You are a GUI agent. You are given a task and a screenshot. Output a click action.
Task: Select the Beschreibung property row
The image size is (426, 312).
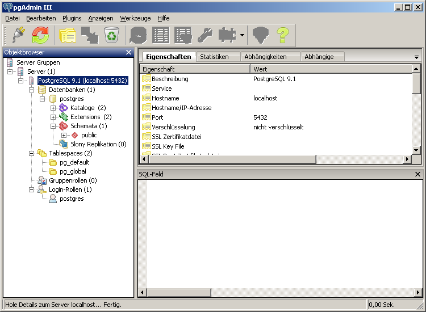[276, 79]
